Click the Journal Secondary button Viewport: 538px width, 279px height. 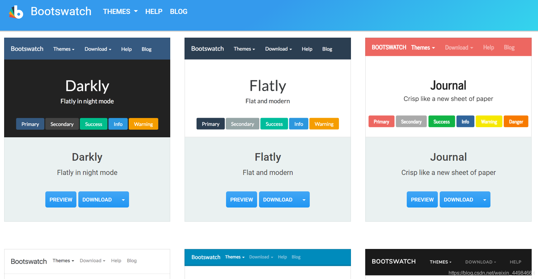[411, 121]
